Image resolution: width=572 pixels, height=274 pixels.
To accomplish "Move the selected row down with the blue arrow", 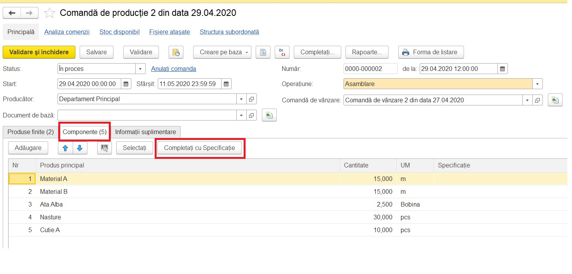I will pos(80,148).
